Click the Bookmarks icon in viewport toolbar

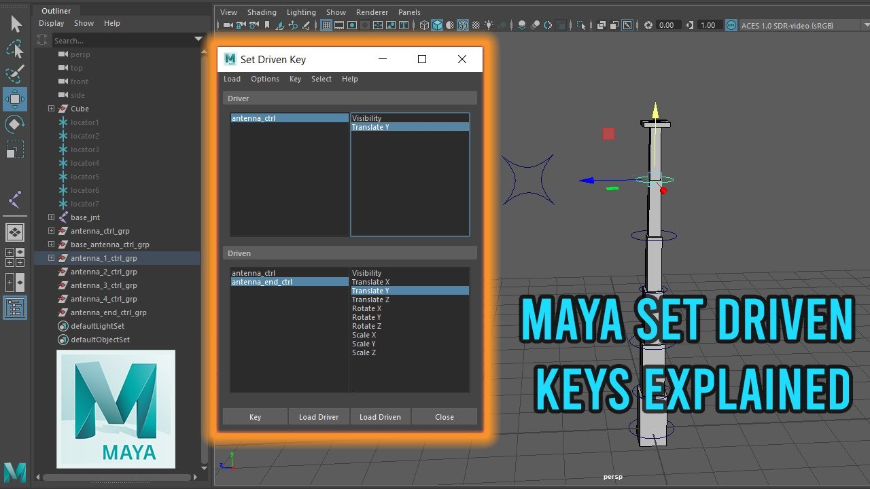point(267,25)
